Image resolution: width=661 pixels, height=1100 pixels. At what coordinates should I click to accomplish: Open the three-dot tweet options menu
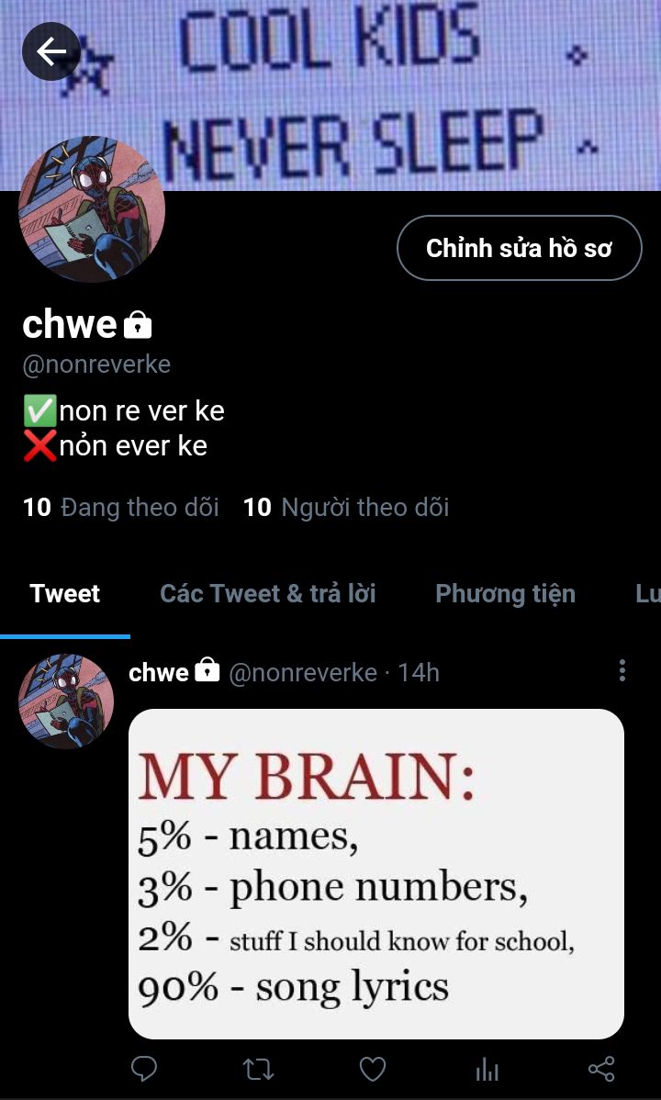click(x=622, y=670)
